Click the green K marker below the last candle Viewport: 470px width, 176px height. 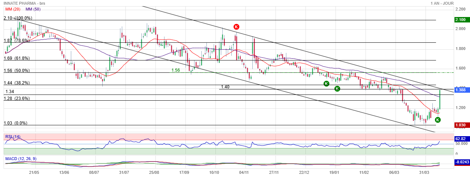coord(438,120)
